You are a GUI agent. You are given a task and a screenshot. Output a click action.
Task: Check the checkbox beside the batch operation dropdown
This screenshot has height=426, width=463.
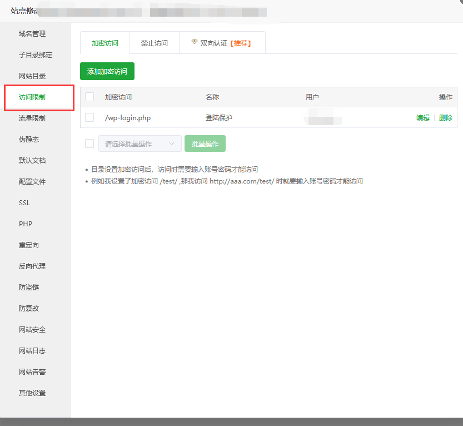click(x=89, y=143)
